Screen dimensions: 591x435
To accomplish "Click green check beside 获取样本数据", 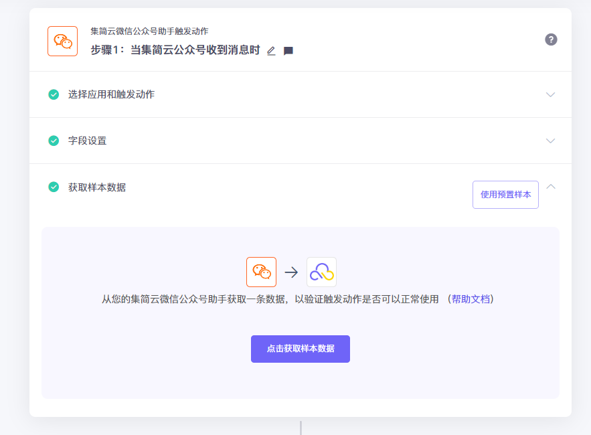I will 54,187.
